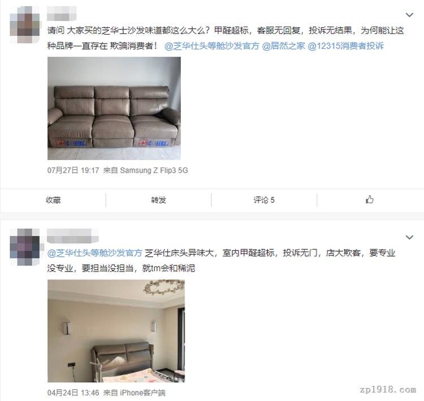Expand the first post's chevron menu
424x401 pixels.
pos(410,15)
